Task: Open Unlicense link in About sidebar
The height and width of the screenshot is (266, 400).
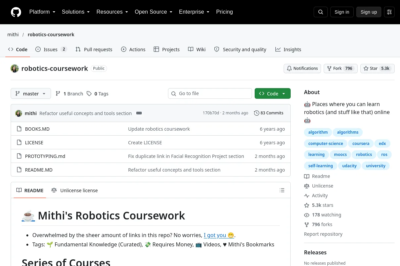Action: 319,186
